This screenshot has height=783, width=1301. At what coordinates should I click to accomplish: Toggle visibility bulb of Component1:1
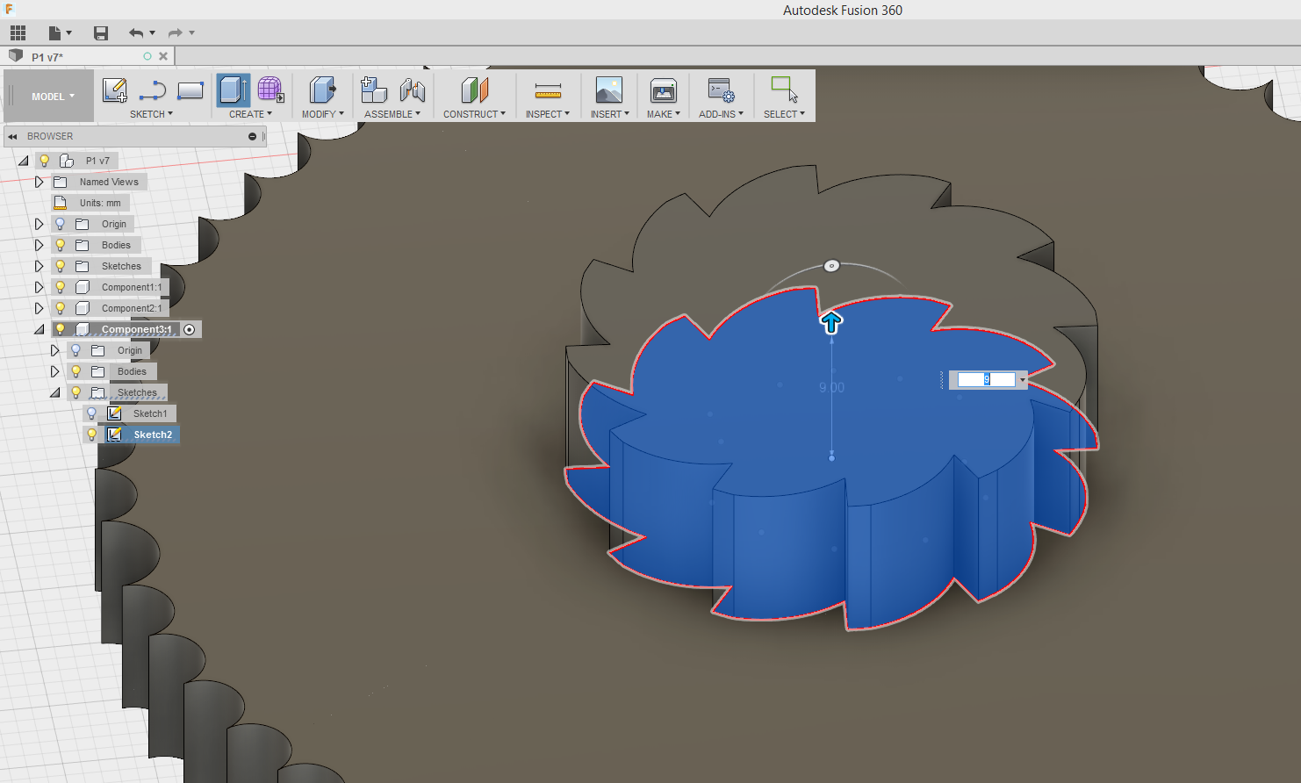(x=60, y=287)
